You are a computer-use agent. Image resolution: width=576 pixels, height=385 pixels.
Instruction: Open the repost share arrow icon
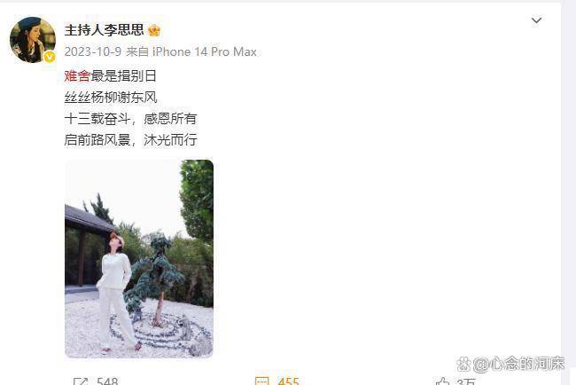click(81, 381)
